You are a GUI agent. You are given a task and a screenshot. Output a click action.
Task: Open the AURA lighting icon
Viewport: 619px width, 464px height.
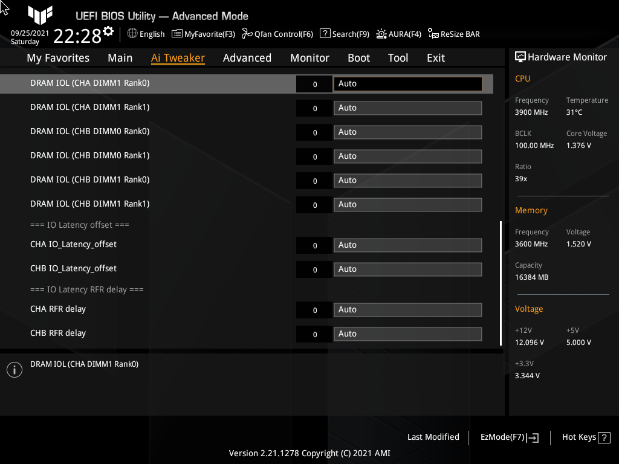point(381,34)
